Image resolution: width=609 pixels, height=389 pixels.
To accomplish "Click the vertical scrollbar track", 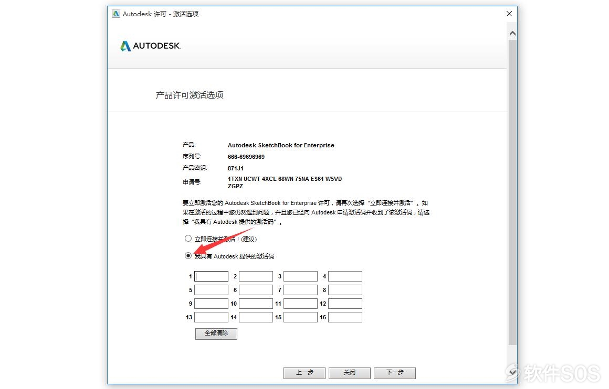I will coord(513,192).
